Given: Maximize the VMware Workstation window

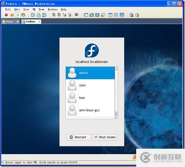Looking at the screenshot, I should point(175,4).
